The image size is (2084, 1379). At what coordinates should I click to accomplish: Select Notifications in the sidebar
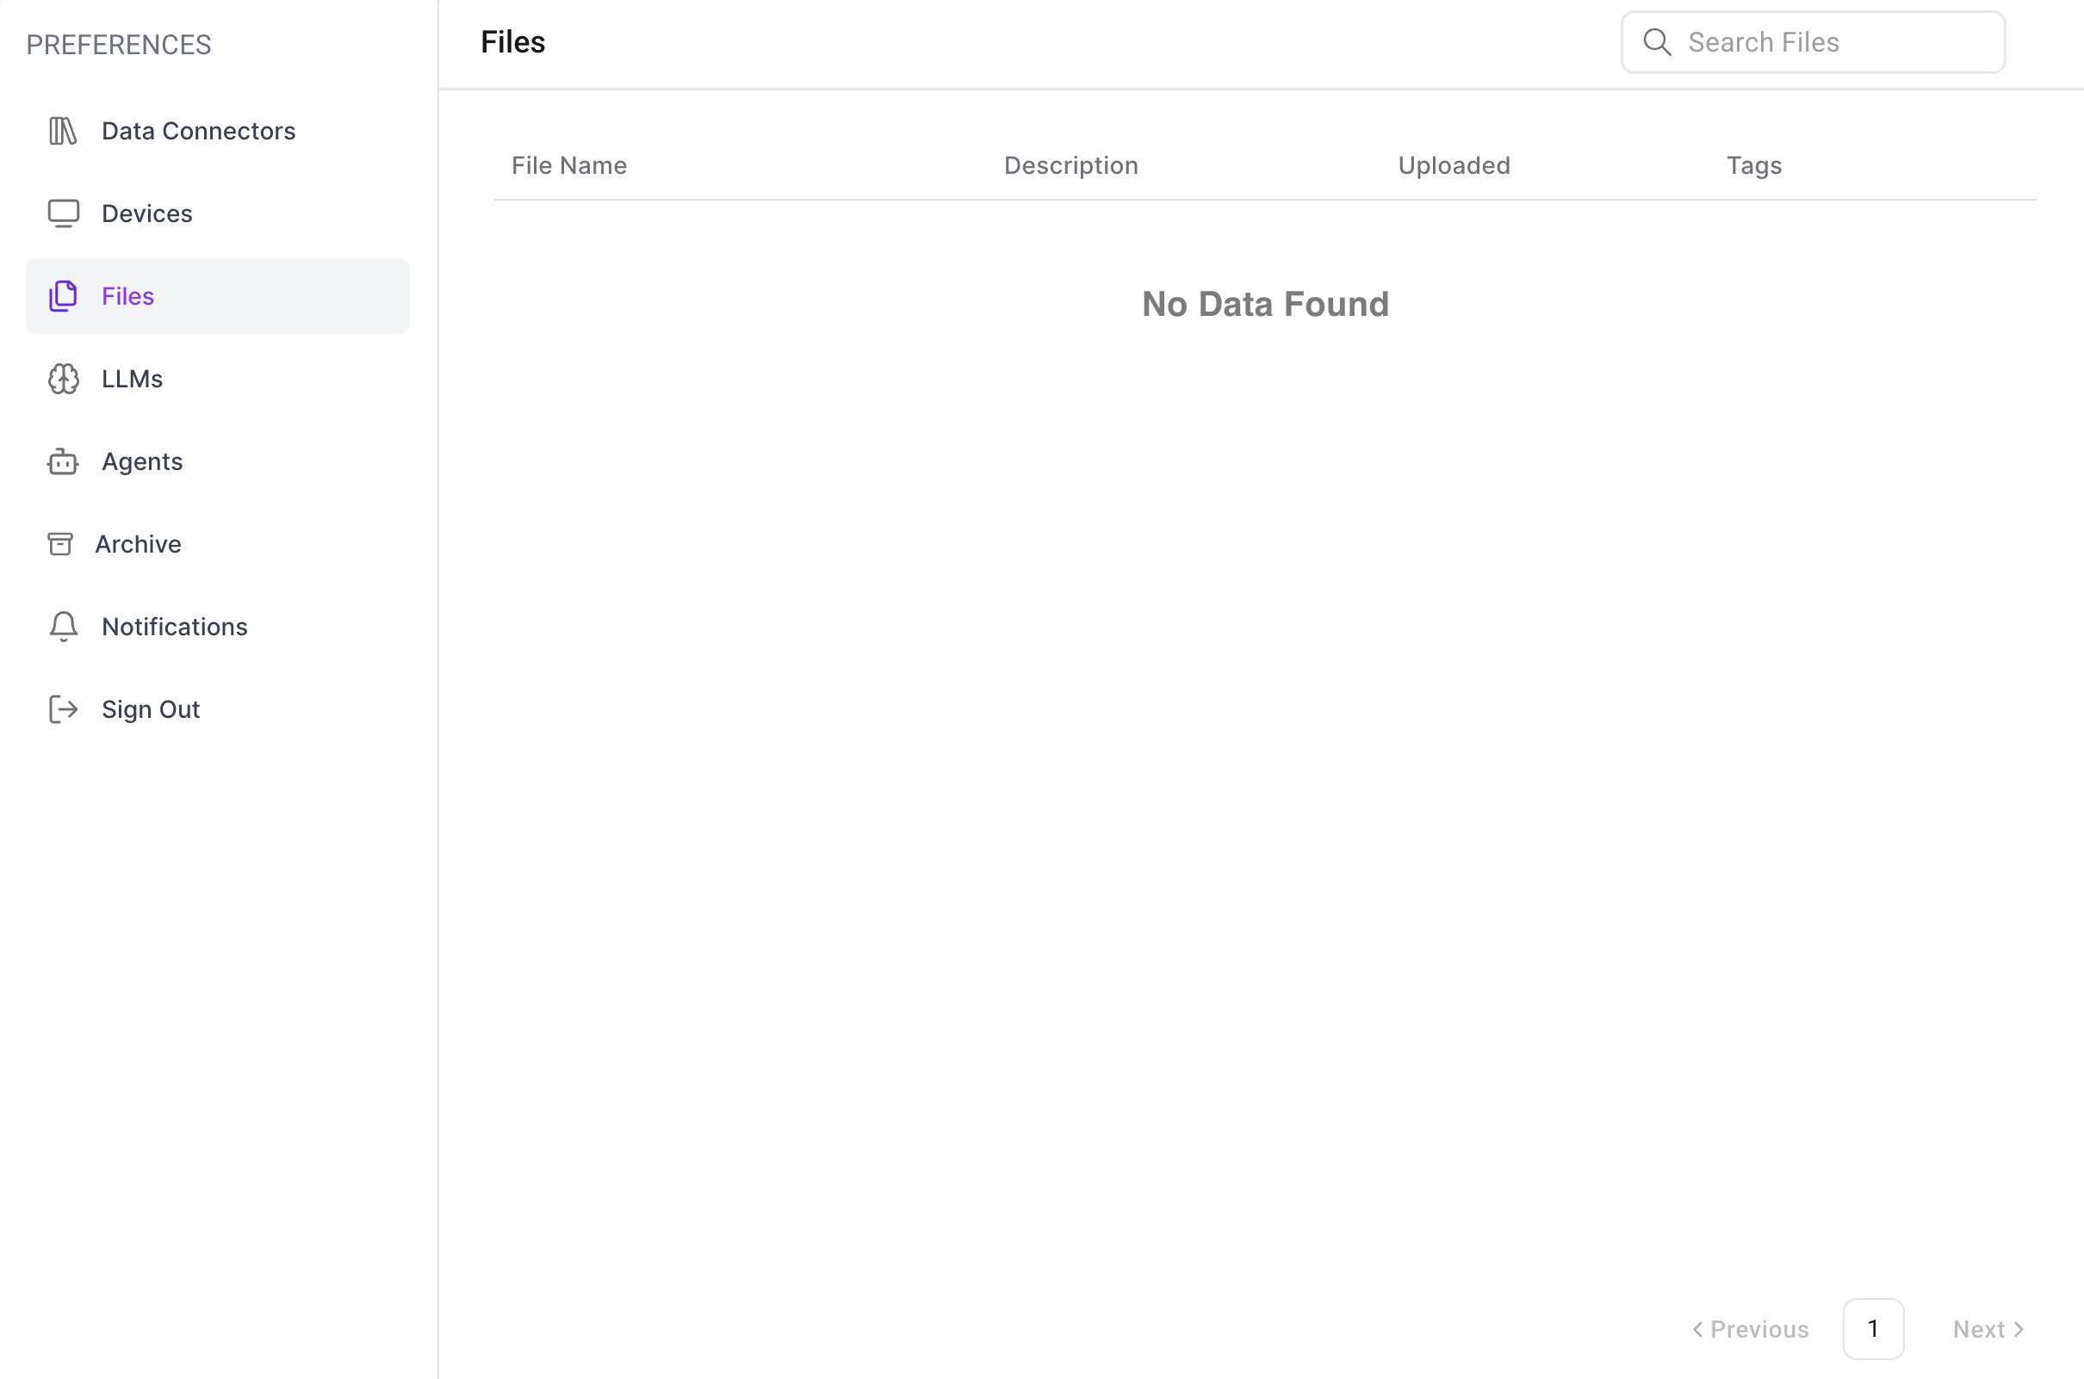[174, 627]
